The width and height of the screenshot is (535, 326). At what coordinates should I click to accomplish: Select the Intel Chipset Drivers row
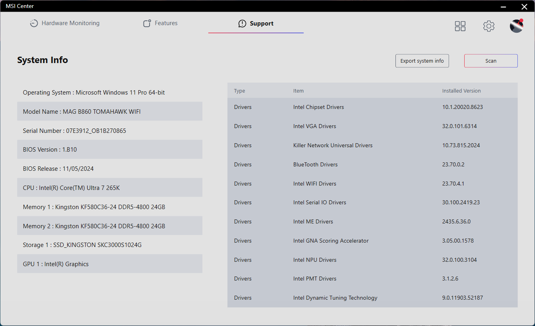point(373,107)
